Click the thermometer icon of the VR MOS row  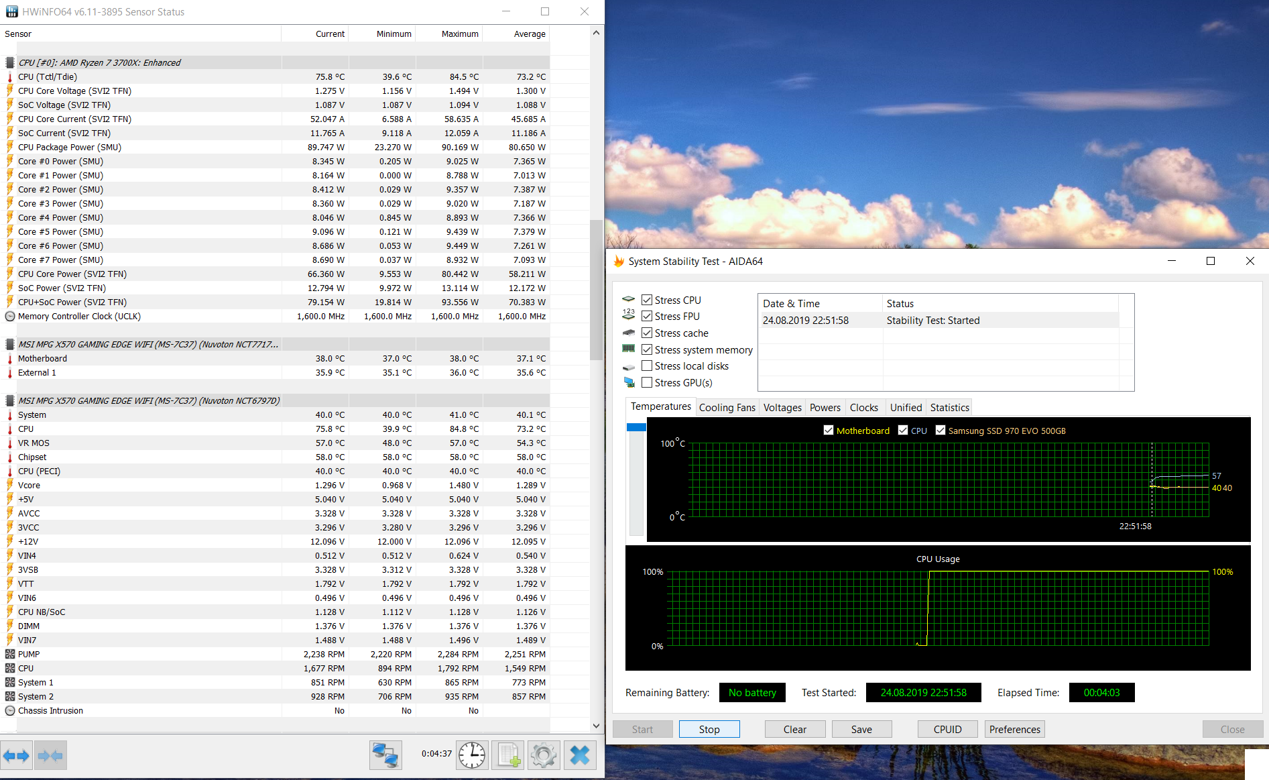pyautogui.click(x=10, y=443)
